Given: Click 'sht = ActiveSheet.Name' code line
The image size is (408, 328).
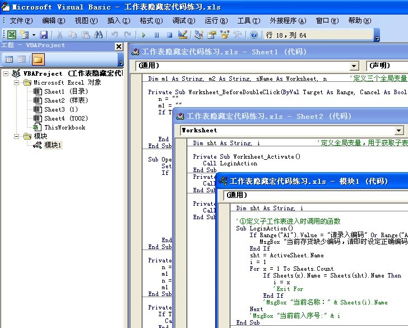Looking at the screenshot, I should (287, 255).
